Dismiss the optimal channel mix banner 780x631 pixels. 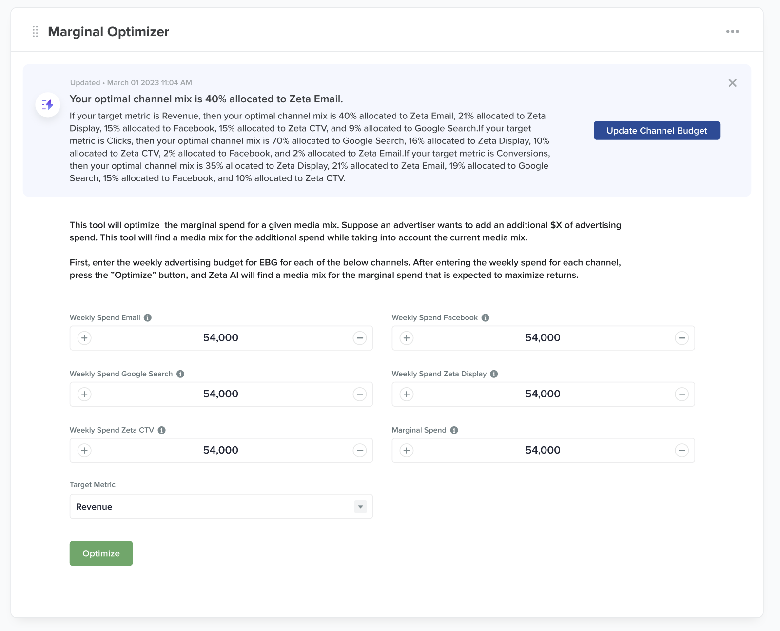click(732, 83)
